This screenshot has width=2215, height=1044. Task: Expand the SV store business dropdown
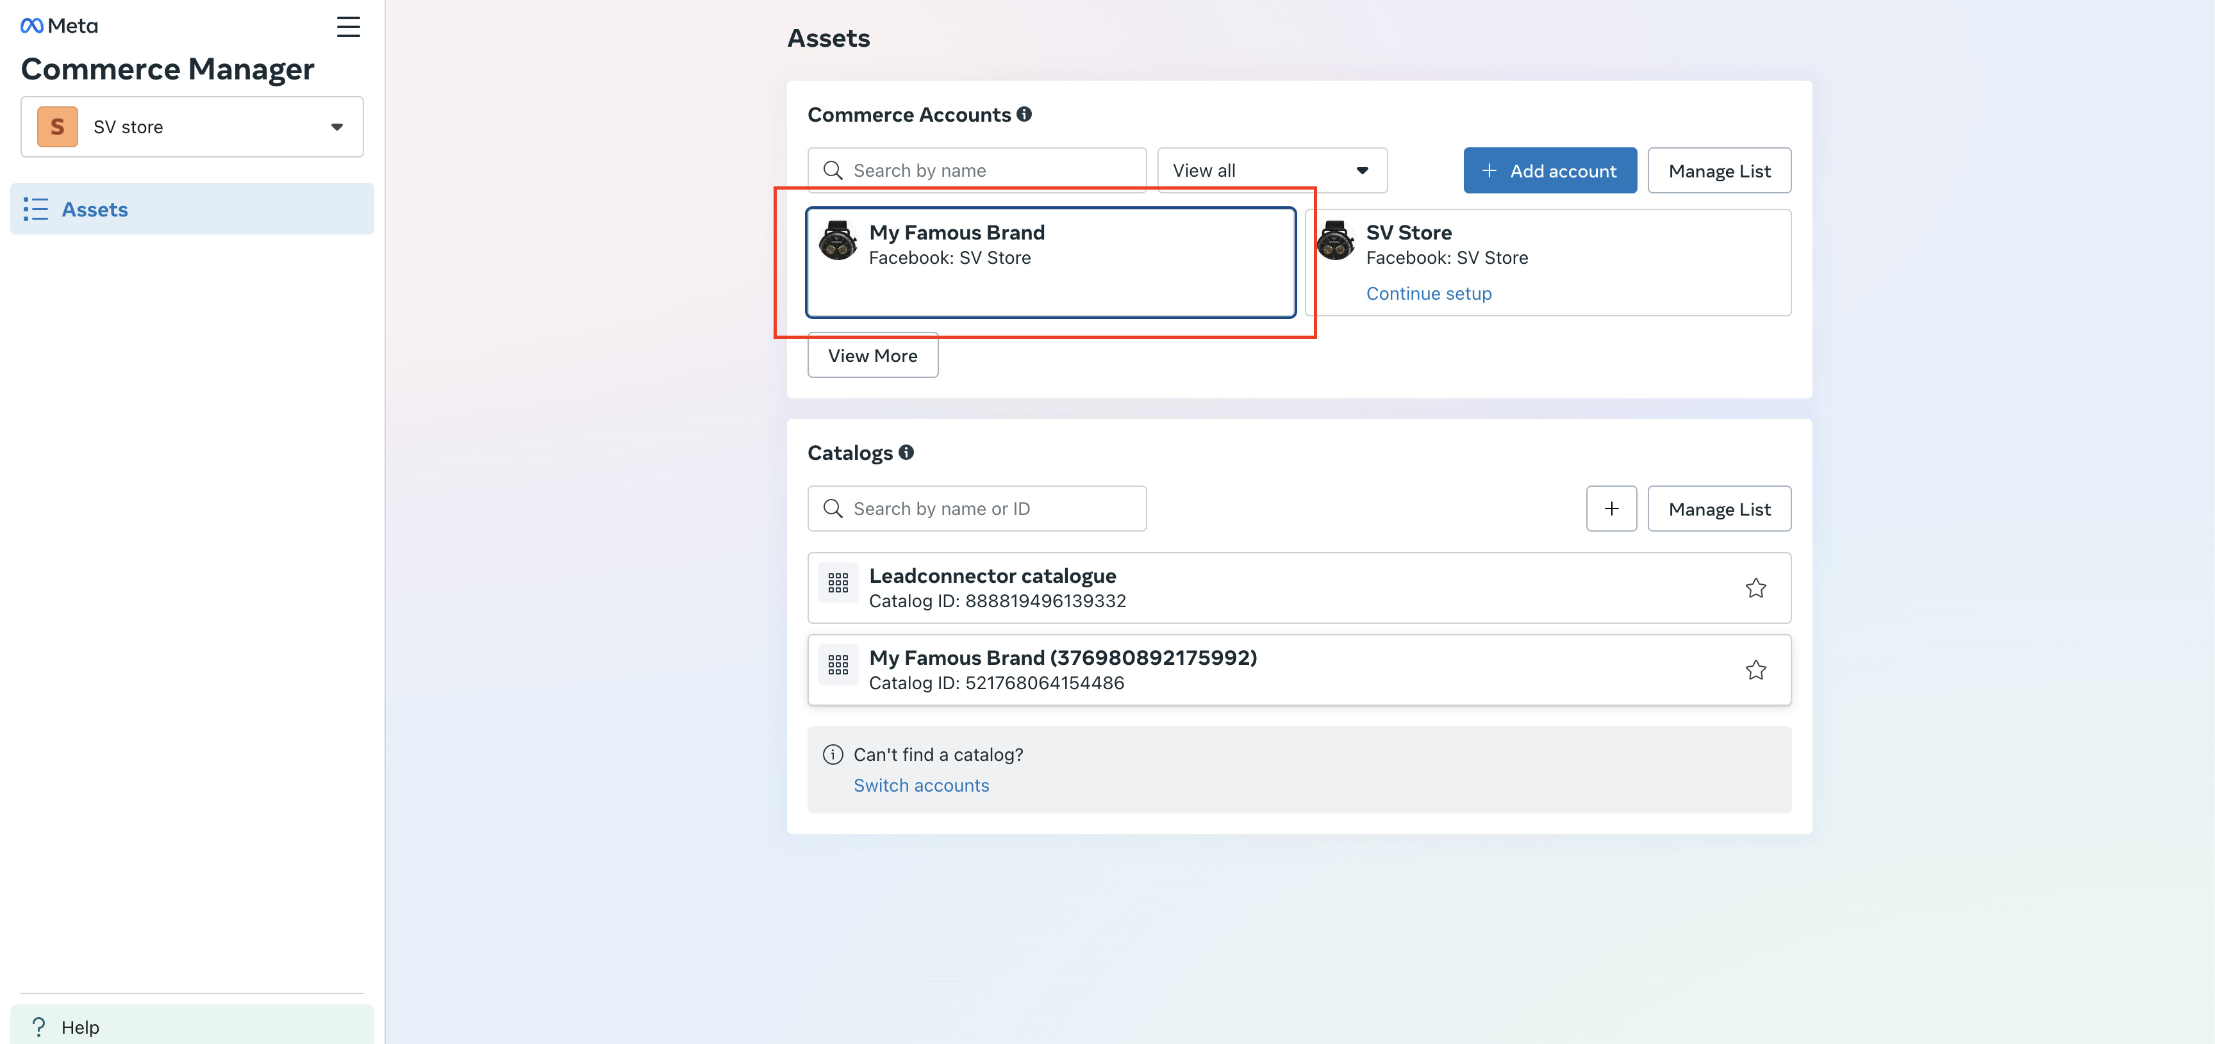coord(192,127)
